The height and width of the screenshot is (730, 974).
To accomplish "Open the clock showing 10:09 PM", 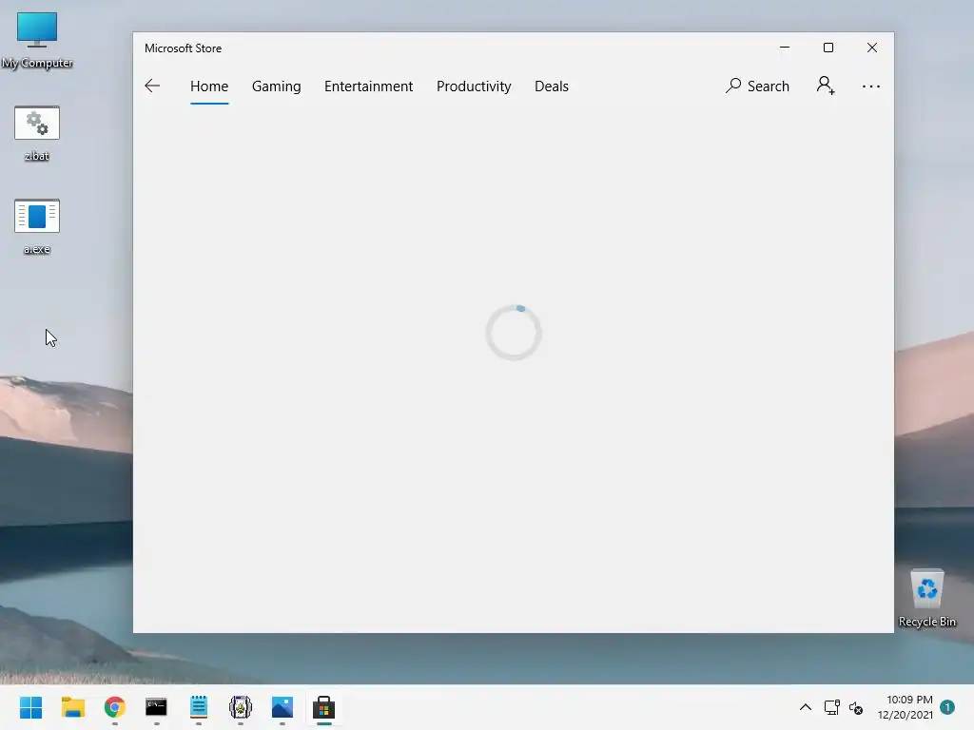I will click(x=906, y=707).
